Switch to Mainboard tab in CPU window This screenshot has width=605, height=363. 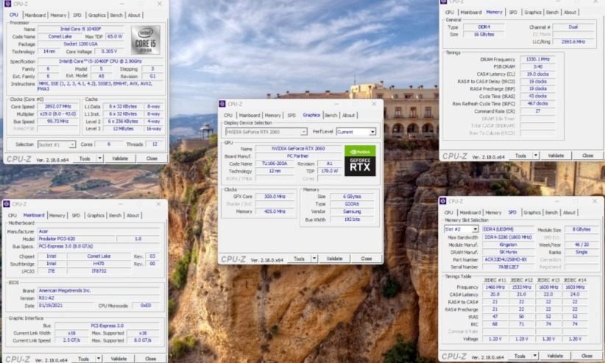pos(35,15)
